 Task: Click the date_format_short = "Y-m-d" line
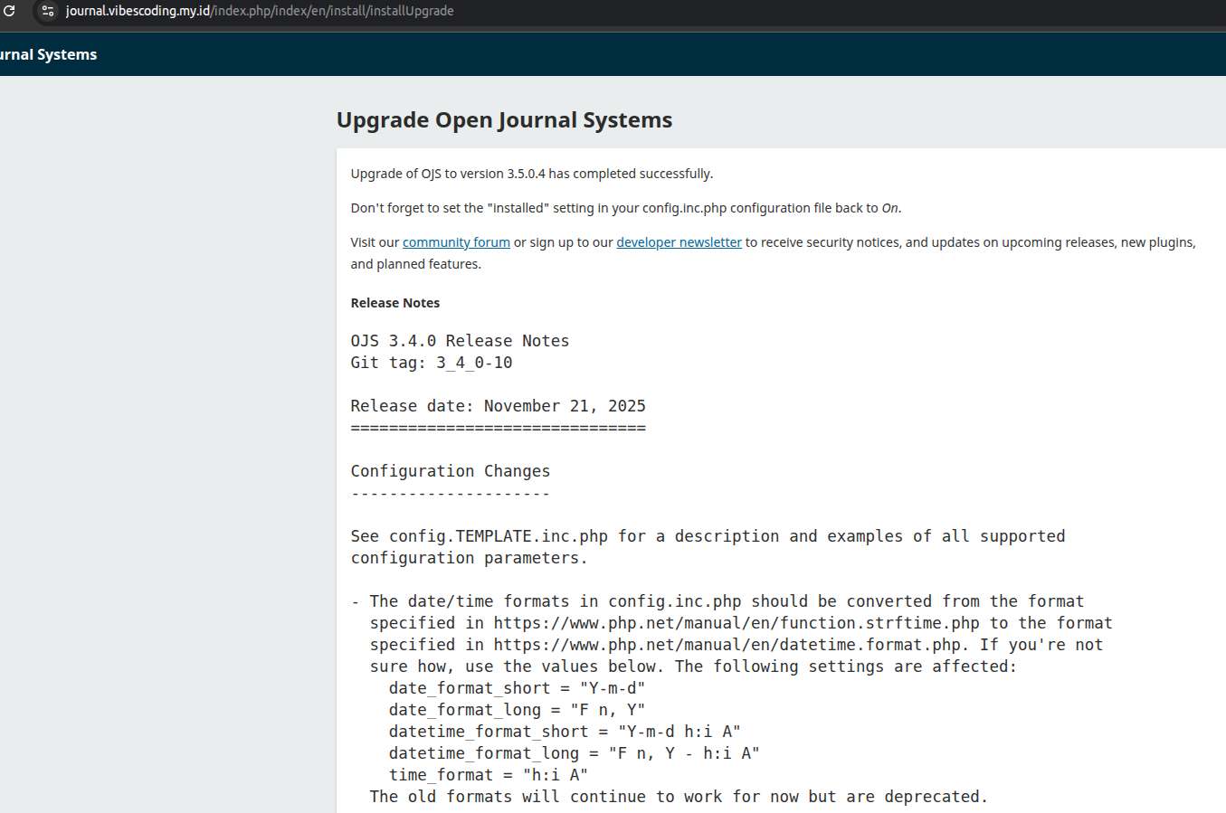point(518,688)
